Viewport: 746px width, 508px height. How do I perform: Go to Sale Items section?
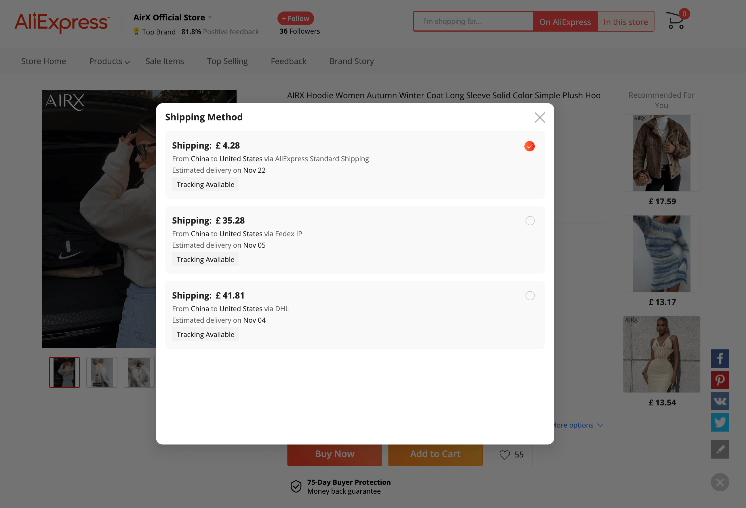tap(164, 61)
